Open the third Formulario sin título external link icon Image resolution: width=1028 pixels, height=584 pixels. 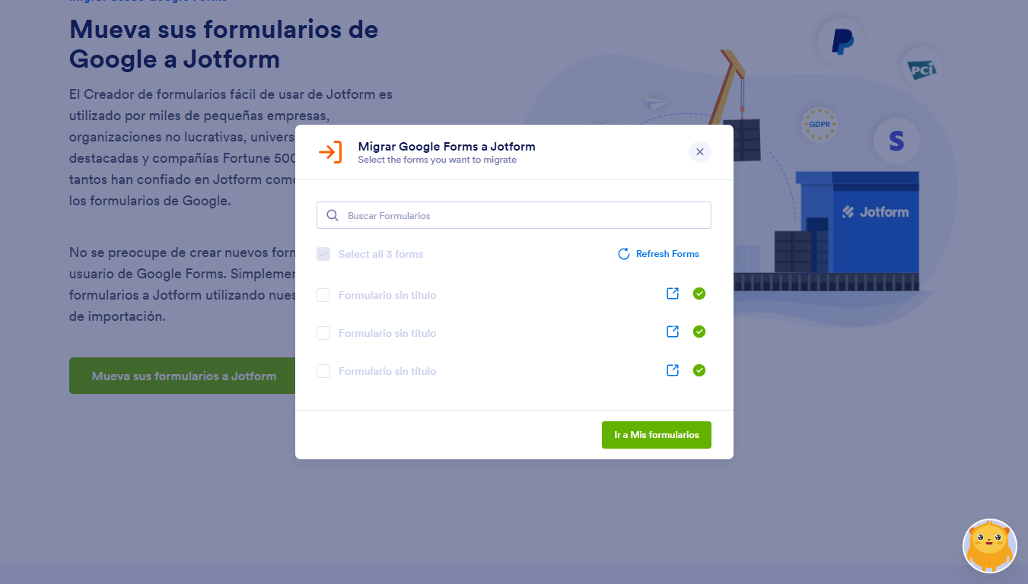(x=673, y=370)
